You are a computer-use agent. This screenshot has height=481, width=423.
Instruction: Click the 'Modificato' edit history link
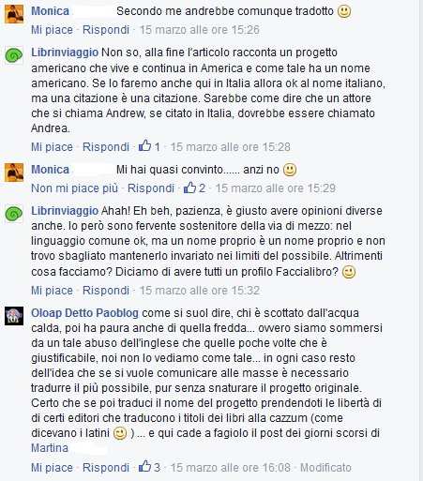point(325,468)
